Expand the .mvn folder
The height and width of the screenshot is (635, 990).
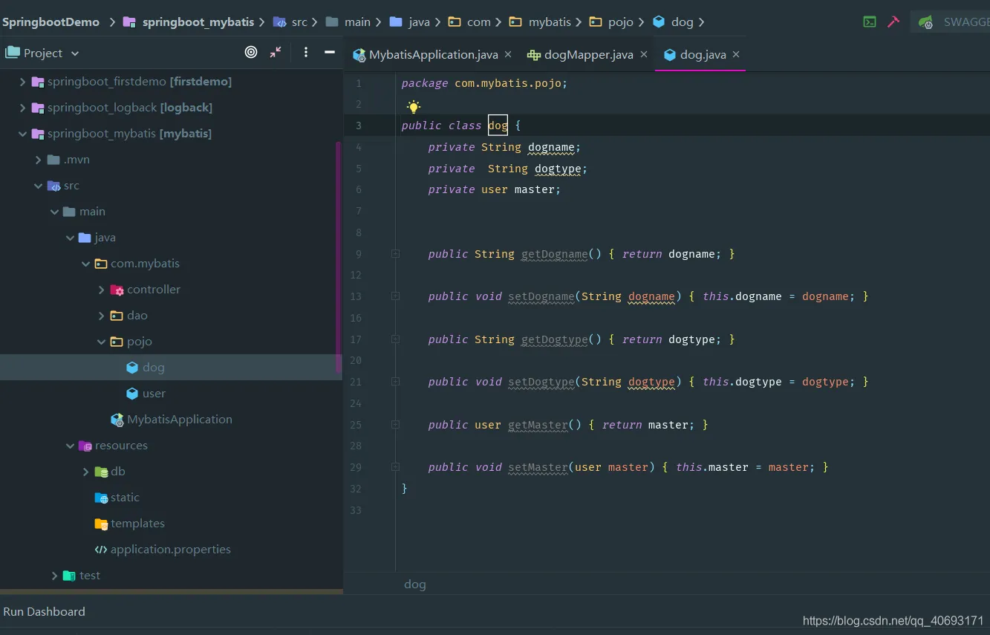[39, 160]
